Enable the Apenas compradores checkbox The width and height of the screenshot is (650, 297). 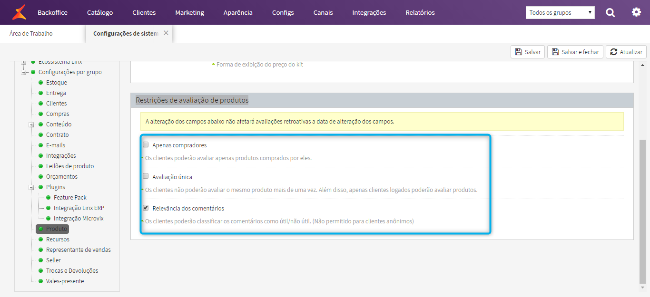pyautogui.click(x=146, y=144)
